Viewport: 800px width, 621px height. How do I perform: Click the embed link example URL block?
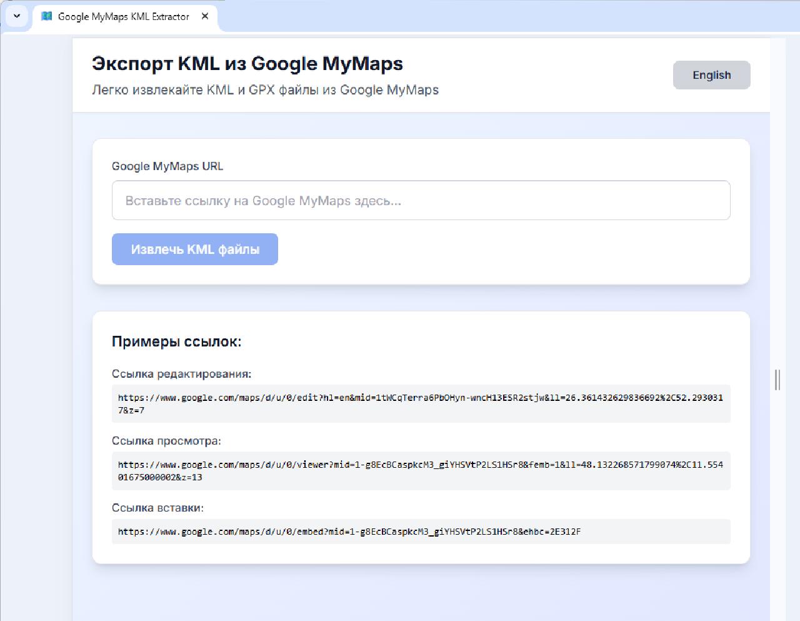[x=421, y=532]
